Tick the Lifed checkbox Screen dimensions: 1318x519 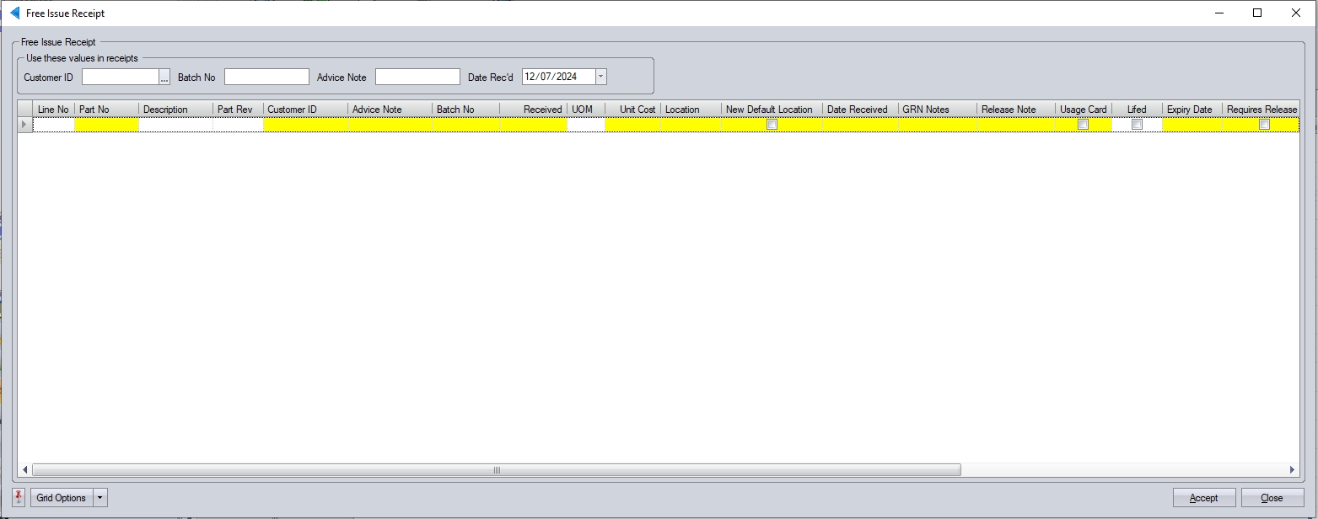point(1137,125)
